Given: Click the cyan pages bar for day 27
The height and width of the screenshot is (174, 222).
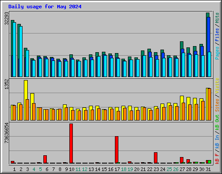Looking at the screenshot, I should point(183,65).
